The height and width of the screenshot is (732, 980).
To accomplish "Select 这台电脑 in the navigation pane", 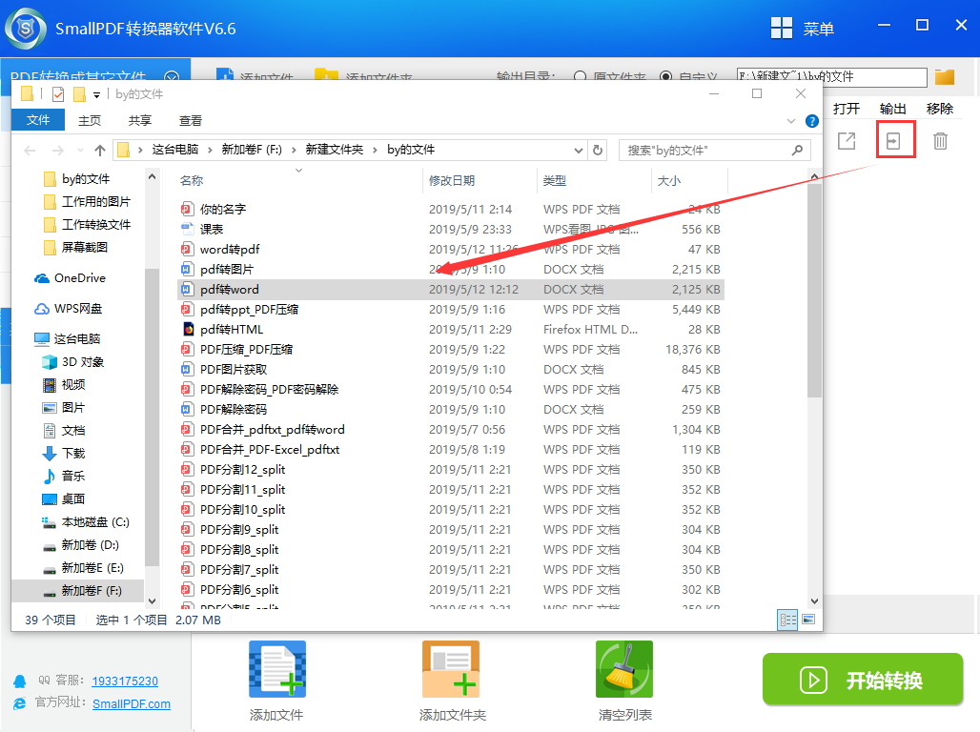I will [67, 338].
